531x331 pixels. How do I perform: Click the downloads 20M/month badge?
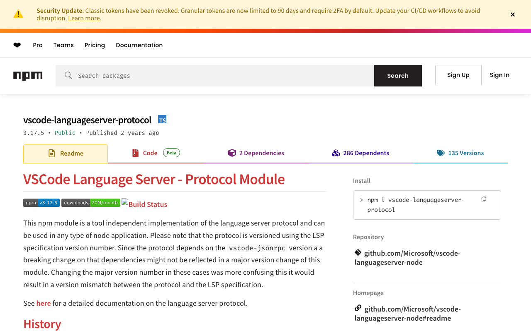pyautogui.click(x=91, y=203)
